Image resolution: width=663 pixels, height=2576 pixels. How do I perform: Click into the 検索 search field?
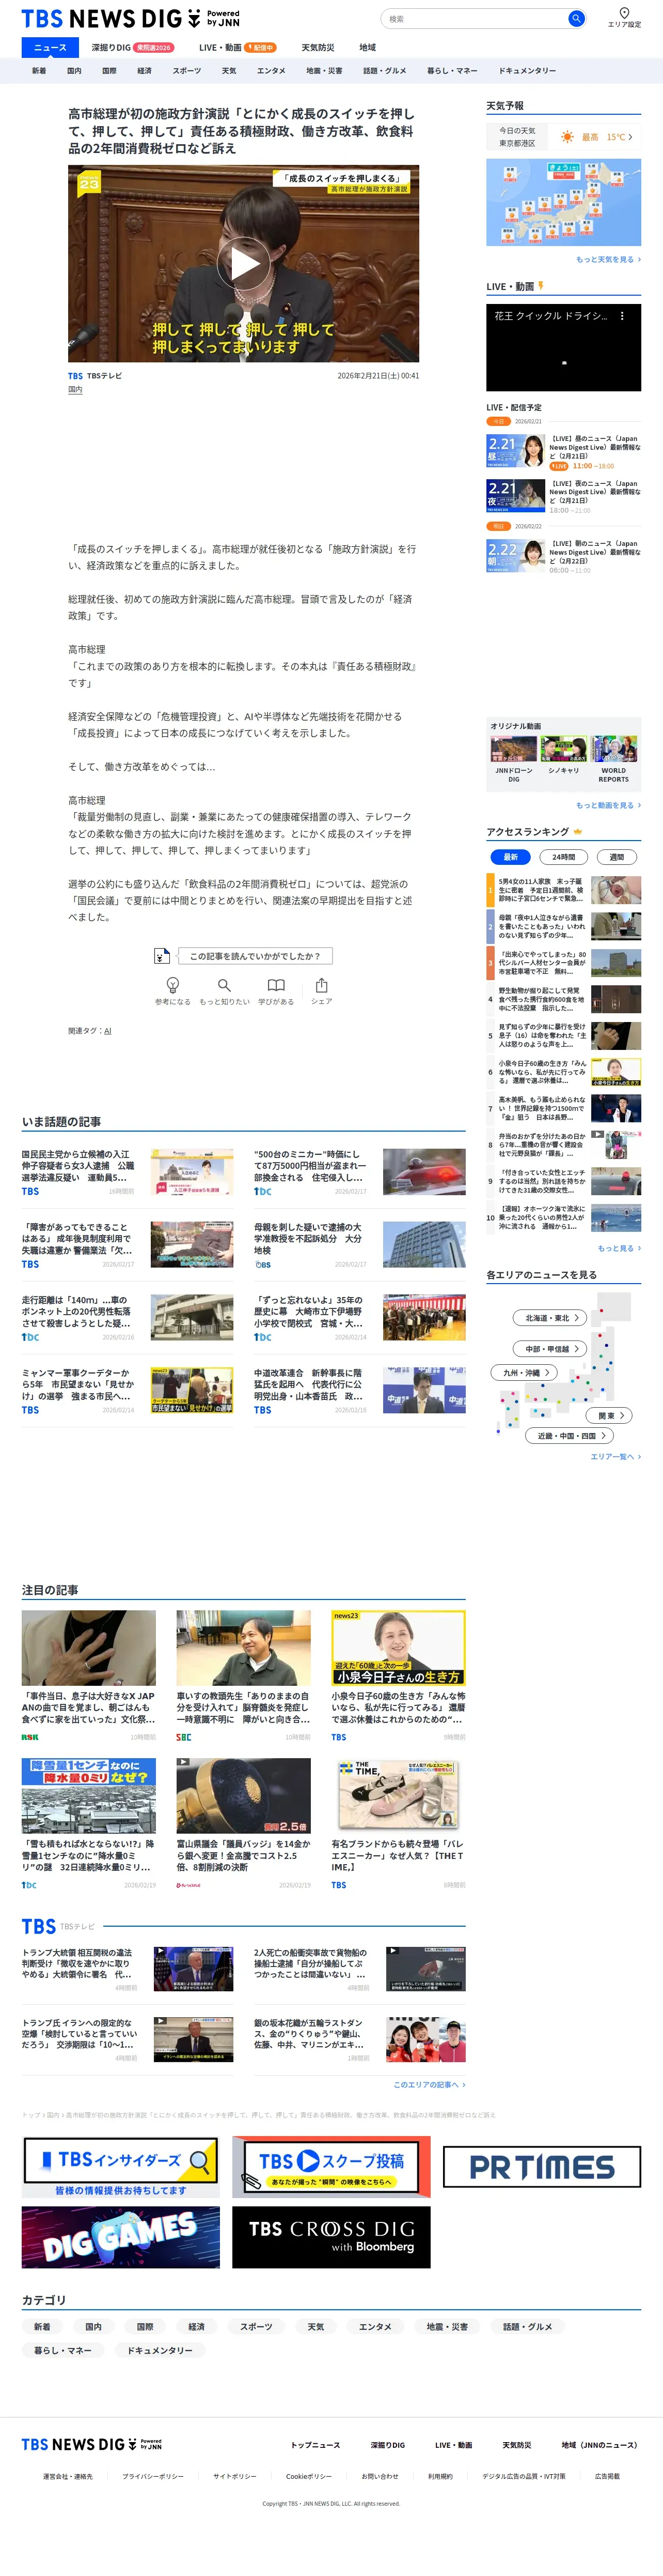tap(475, 19)
